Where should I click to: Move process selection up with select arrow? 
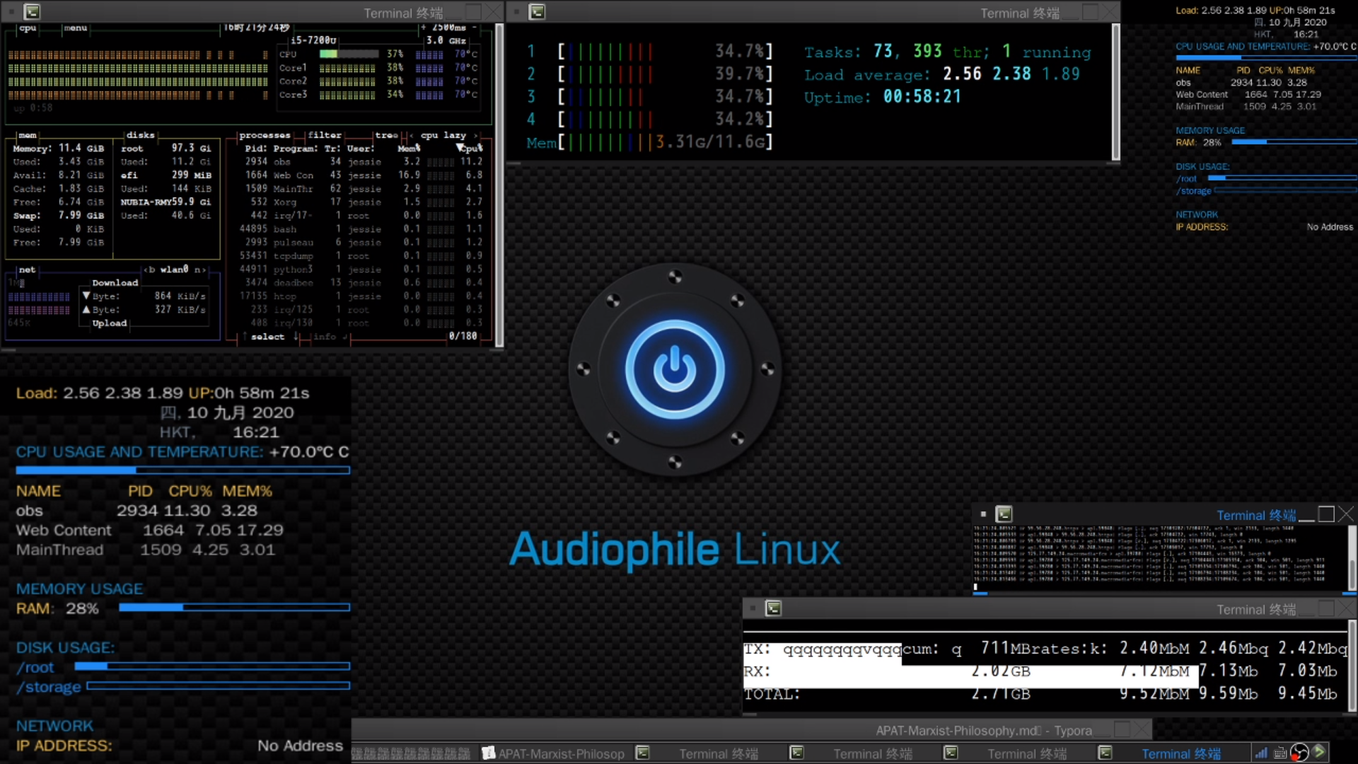(x=245, y=337)
